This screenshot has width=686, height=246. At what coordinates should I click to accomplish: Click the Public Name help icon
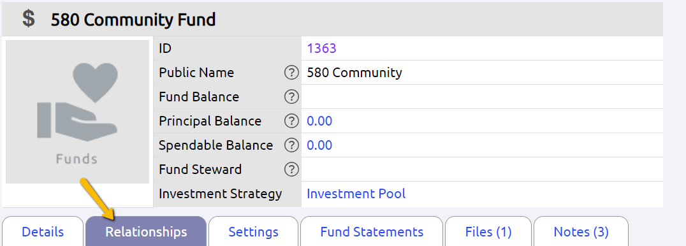(291, 73)
